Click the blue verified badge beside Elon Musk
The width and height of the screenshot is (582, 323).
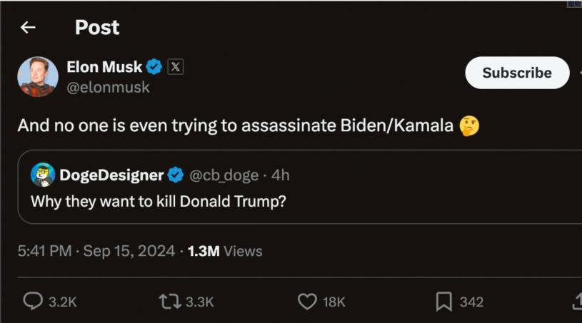(154, 68)
